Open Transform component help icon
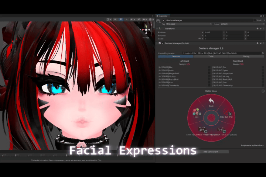The image size is (266, 177). tap(258, 28)
